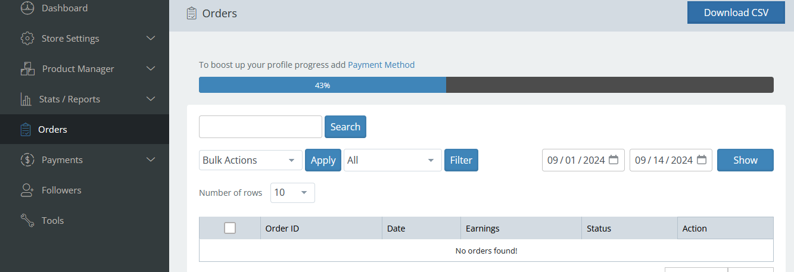The width and height of the screenshot is (794, 272).
Task: Click the Dashboard gauge icon
Action: [27, 8]
